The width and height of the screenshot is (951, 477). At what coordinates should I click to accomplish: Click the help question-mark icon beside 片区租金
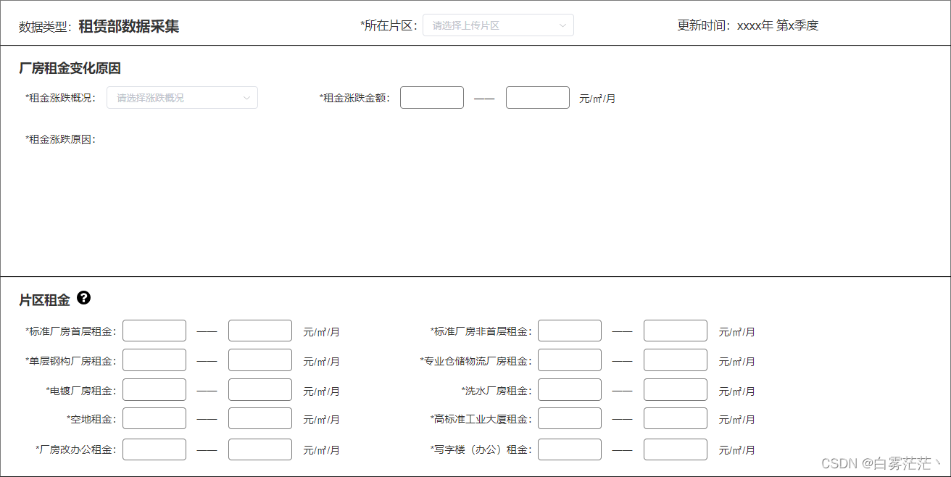pyautogui.click(x=84, y=298)
